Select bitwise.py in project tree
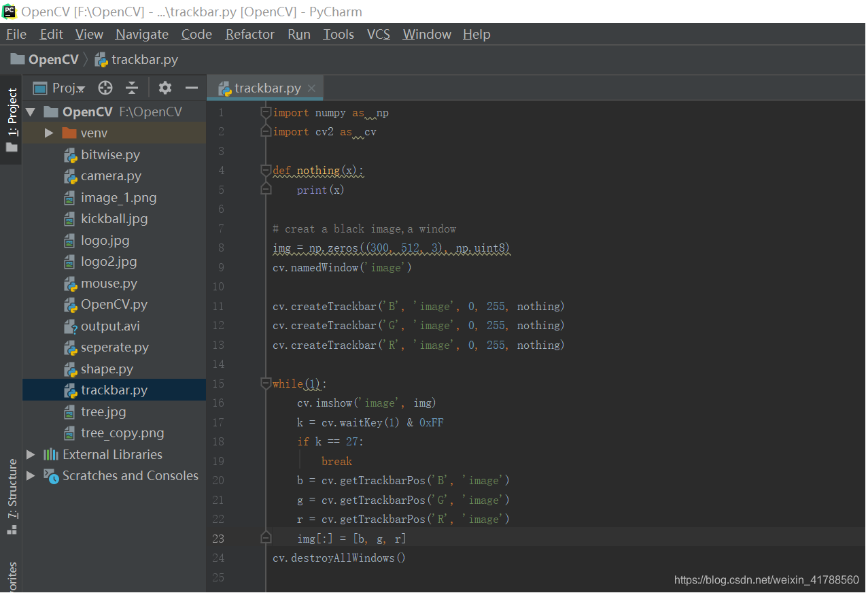 [110, 154]
